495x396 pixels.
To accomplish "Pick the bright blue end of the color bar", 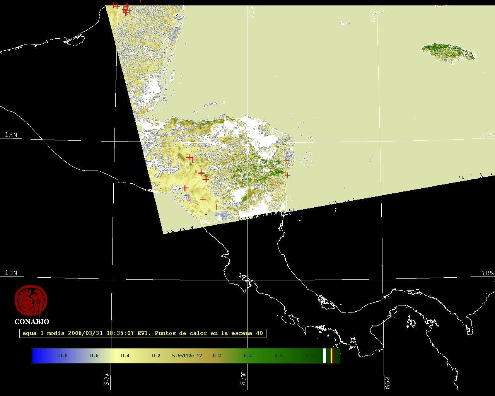I will click(x=36, y=356).
